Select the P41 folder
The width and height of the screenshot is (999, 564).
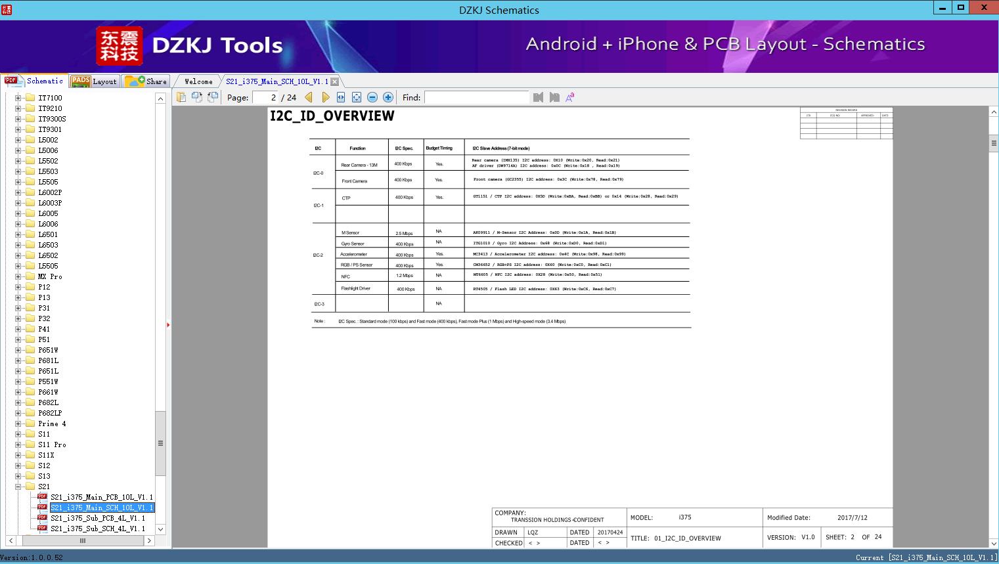44,329
